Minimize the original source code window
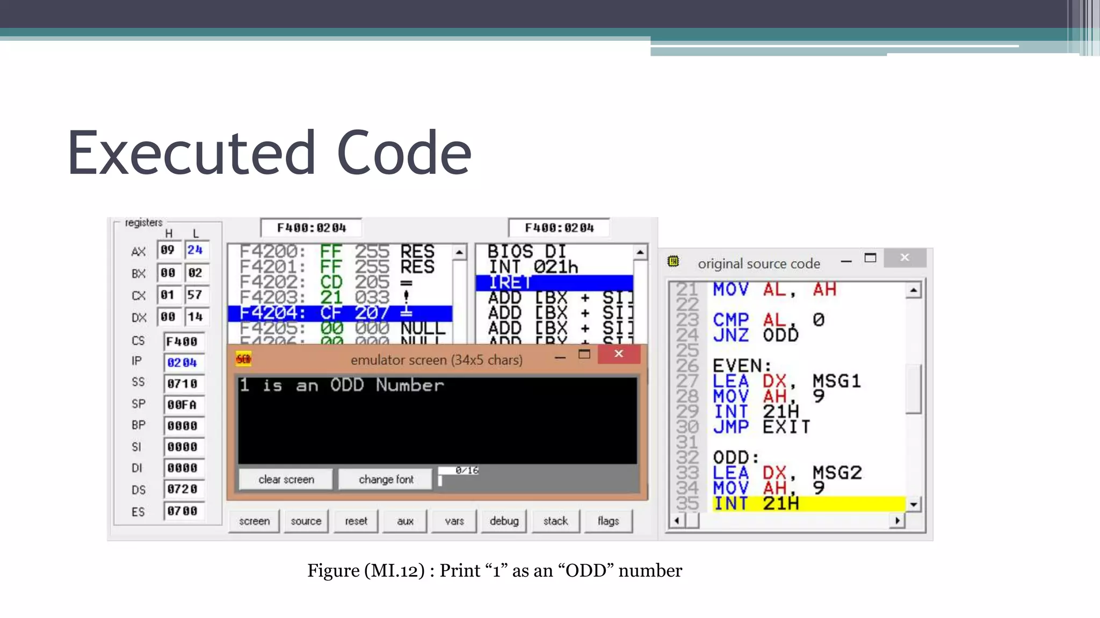Viewport: 1100px width, 618px height. 846,261
